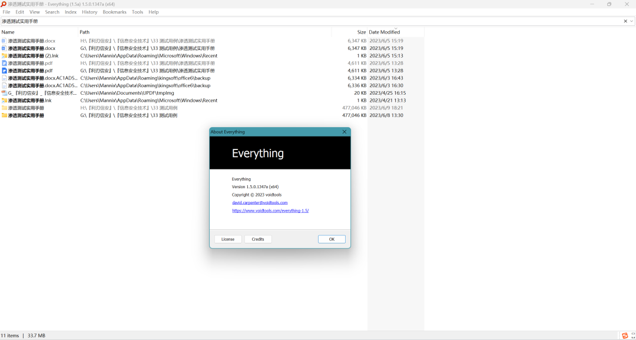Clear the search box with the X icon
This screenshot has height=340, width=636.
[x=625, y=21]
